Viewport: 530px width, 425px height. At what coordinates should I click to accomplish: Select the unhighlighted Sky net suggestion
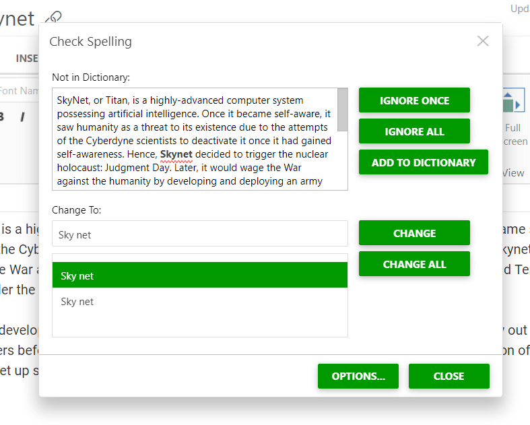pos(200,301)
